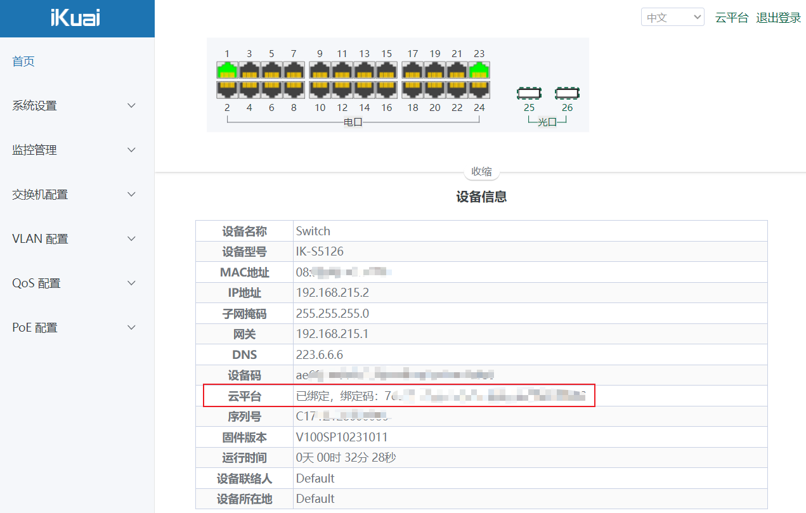Click port 15 icon

point(386,70)
